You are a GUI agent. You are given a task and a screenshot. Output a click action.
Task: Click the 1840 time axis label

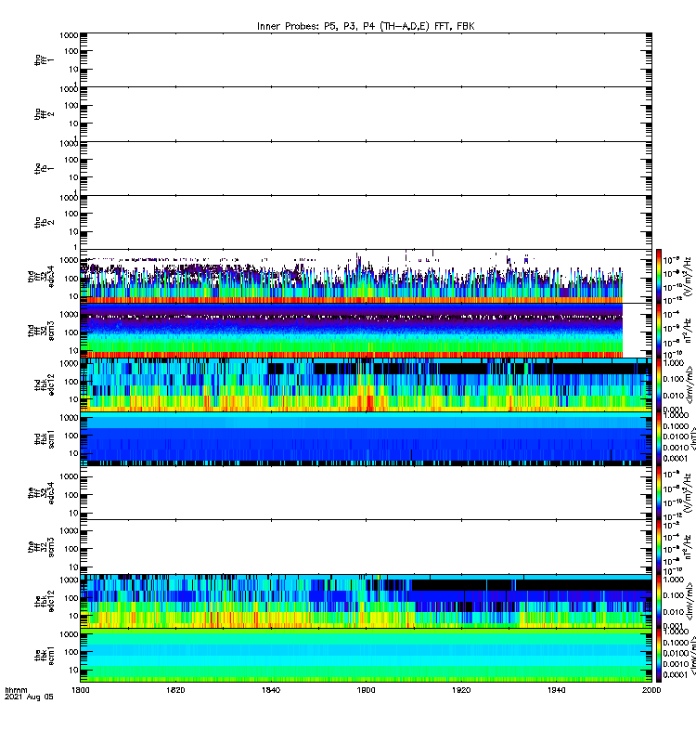click(271, 690)
